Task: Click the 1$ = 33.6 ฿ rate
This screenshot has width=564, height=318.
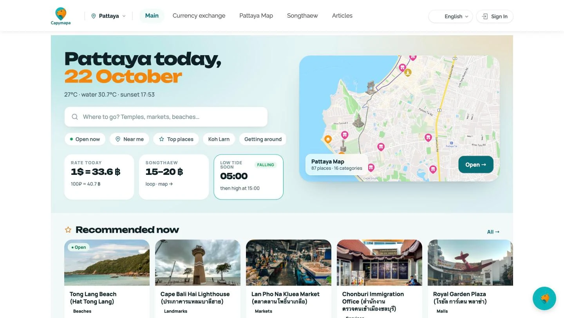Action: (96, 172)
